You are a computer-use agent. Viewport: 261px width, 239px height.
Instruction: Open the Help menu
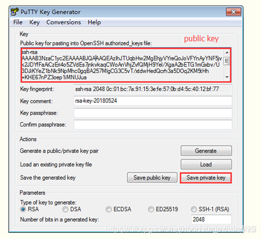coord(94,22)
